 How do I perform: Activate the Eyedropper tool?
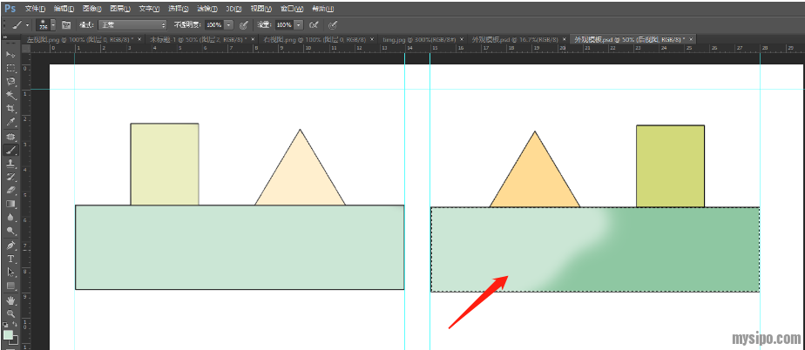click(11, 122)
